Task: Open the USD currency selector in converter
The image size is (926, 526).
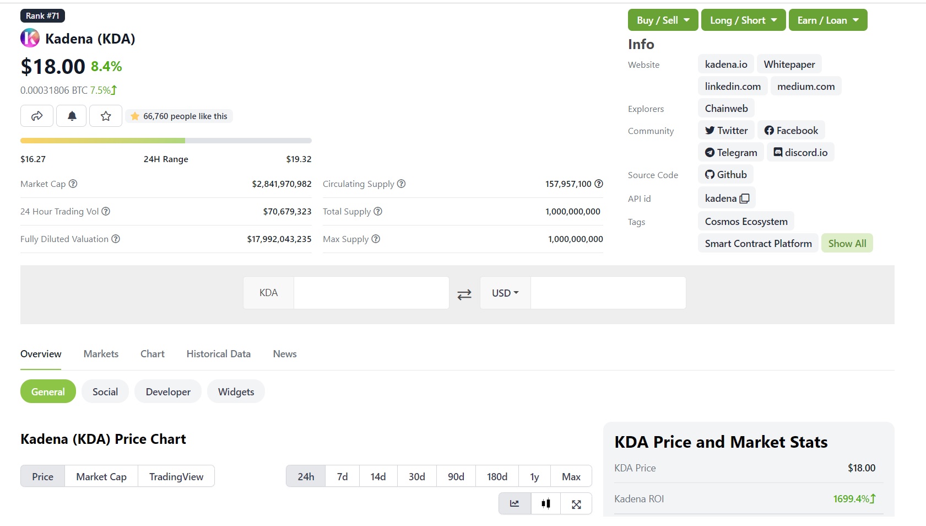Action: [504, 293]
